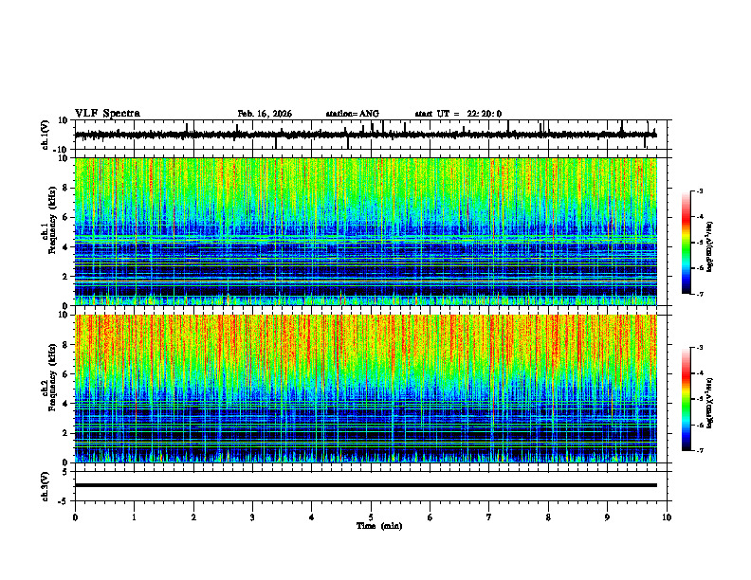Click the ch.1 frequency axis "6" tick label
Image resolution: width=751 pixels, height=580 pixels.
(65, 217)
